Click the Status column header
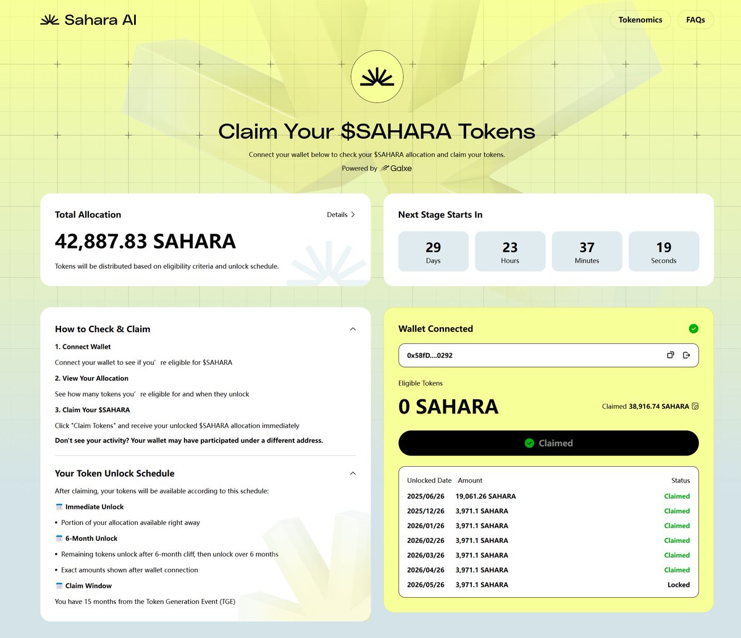Image resolution: width=741 pixels, height=638 pixels. 680,480
